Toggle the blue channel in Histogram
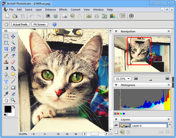The image size is (176, 138). pyautogui.click(x=124, y=113)
